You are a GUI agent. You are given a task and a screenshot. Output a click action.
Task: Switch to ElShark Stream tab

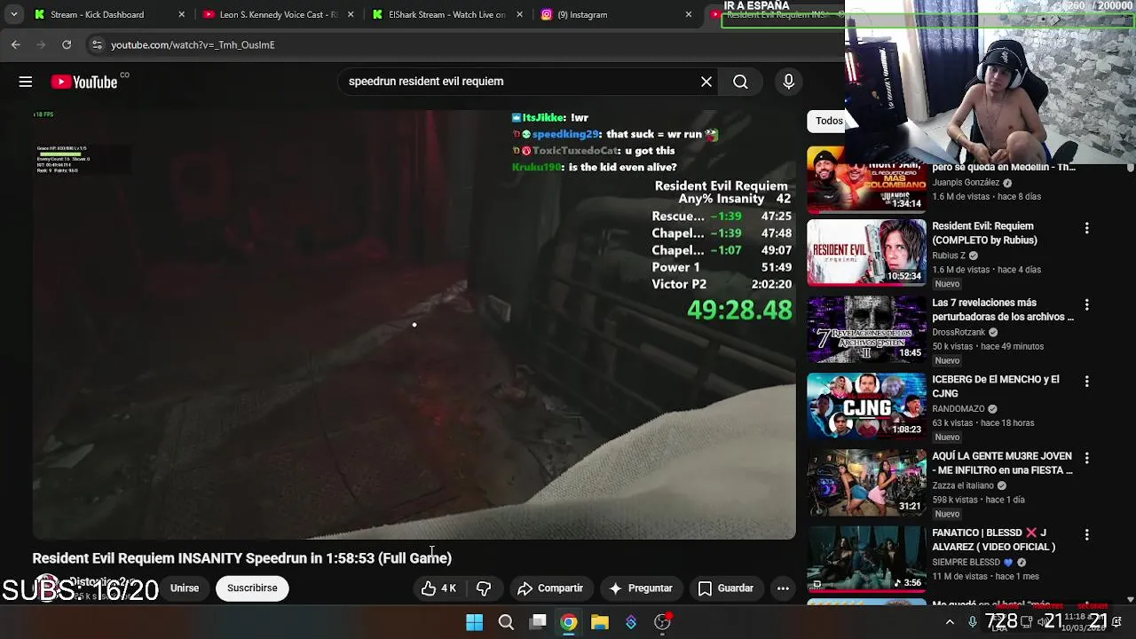(x=447, y=14)
